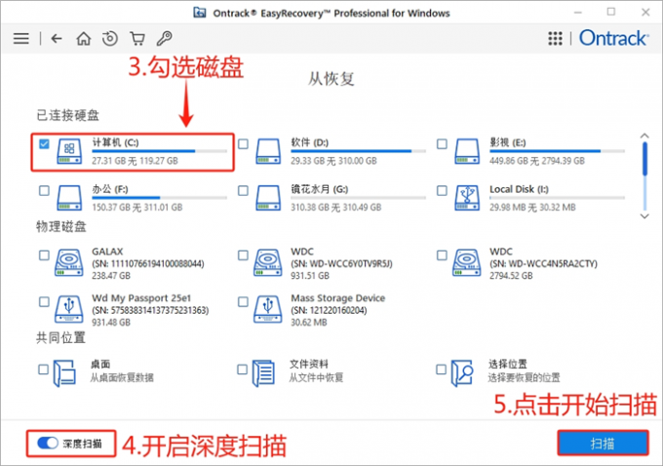This screenshot has height=466, width=663.
Task: Click the drive list scroll up arrow
Action: [644, 136]
